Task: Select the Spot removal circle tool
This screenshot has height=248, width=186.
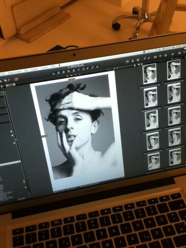Action: coord(83,69)
